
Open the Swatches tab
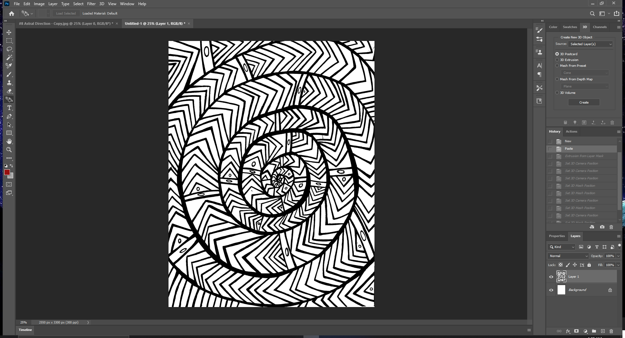tap(570, 27)
